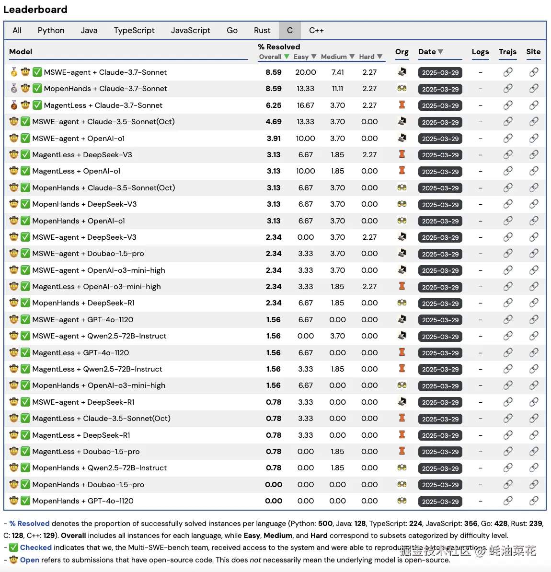The width and height of the screenshot is (551, 572).
Task: Open Site link for MopenHands + GPT-4o-1120
Action: tap(533, 501)
